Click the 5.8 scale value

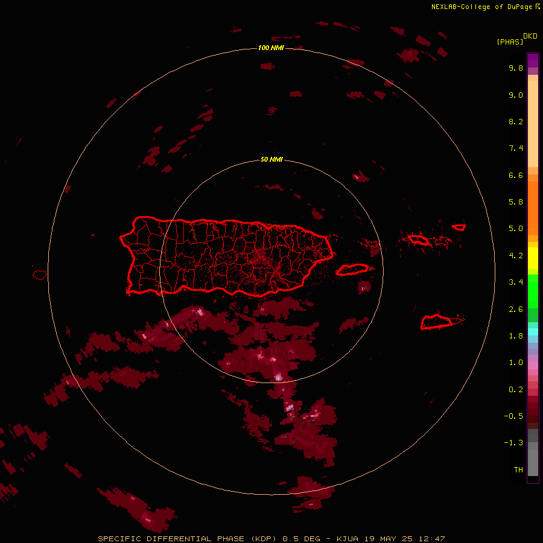[x=516, y=202]
